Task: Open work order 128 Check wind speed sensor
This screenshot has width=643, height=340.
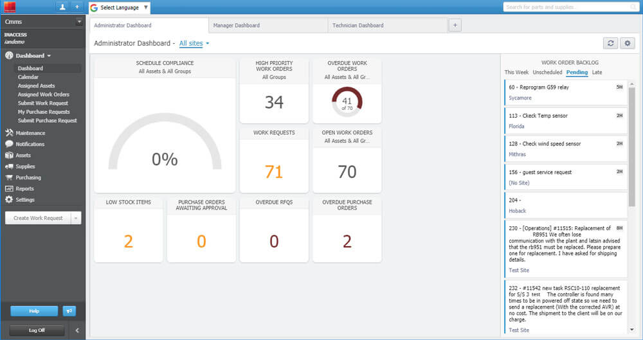Action: (565, 149)
